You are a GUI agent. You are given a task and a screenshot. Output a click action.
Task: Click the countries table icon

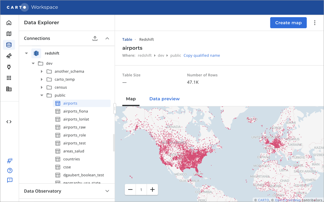58,159
